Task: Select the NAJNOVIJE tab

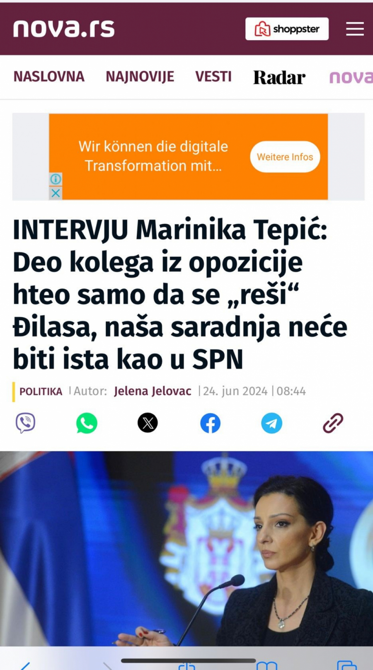Action: pos(140,77)
